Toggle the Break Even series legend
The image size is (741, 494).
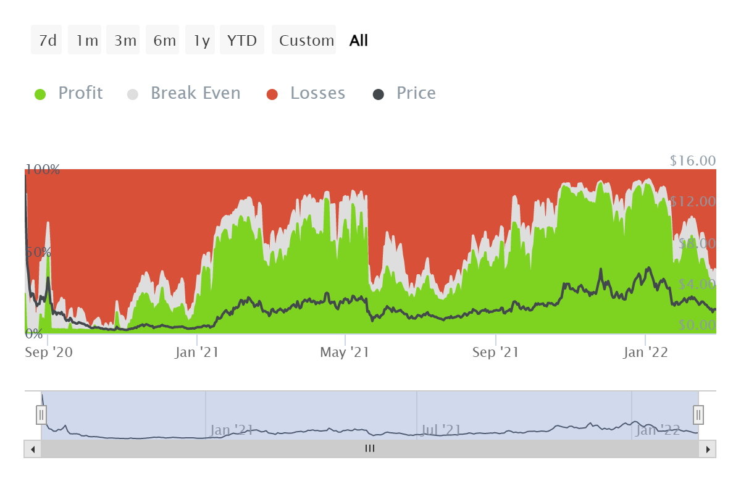(195, 93)
